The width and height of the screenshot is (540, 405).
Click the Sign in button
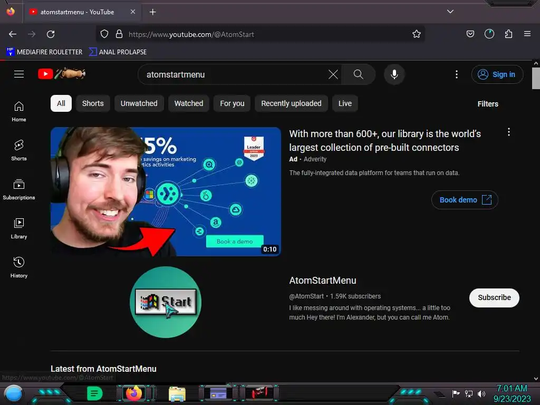(x=497, y=74)
